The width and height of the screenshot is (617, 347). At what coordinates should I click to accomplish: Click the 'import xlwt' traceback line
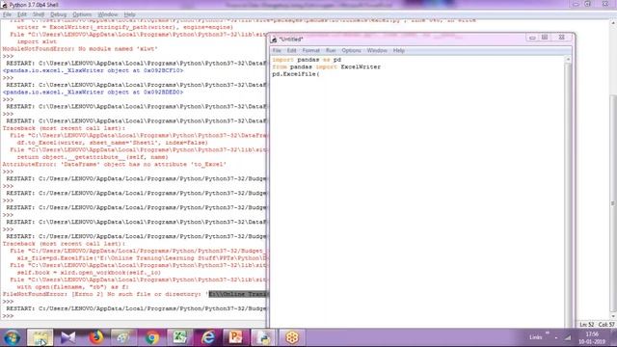coord(37,41)
